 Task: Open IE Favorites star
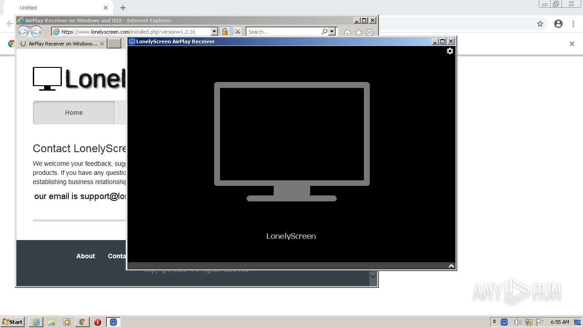pyautogui.click(x=358, y=32)
